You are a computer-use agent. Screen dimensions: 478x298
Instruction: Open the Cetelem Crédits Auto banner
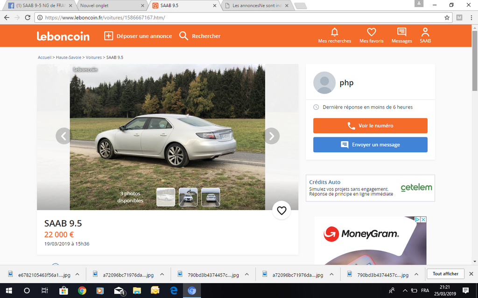(370, 188)
